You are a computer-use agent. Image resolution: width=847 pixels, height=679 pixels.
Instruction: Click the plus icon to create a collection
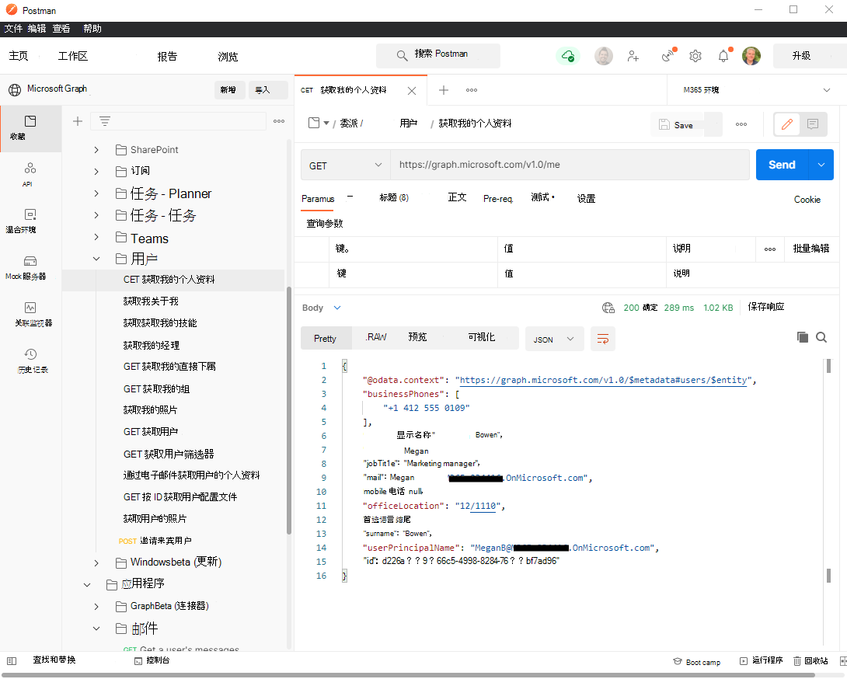pyautogui.click(x=78, y=121)
